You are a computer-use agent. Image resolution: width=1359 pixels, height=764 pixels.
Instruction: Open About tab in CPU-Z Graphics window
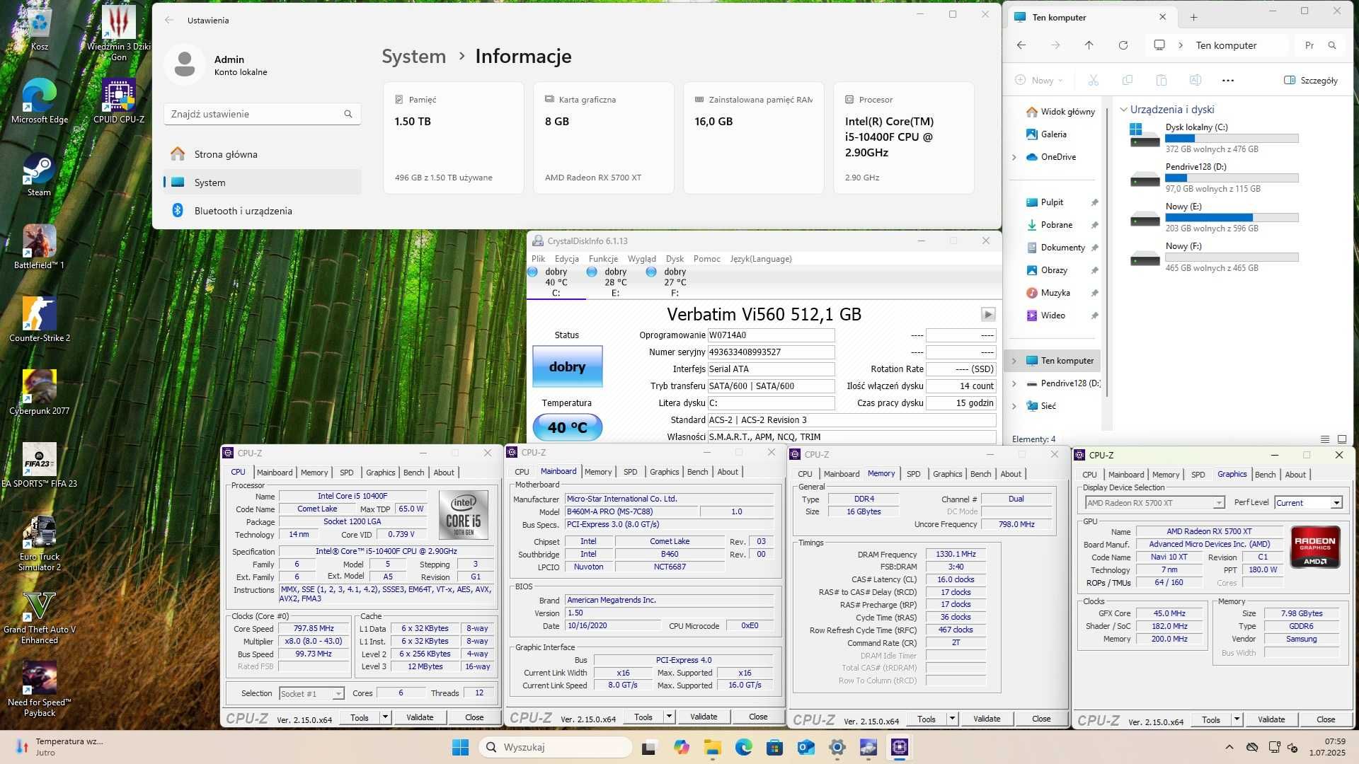(x=1295, y=475)
